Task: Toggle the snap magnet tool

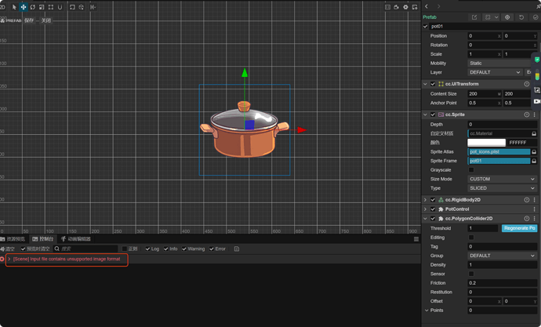Action: pos(60,7)
